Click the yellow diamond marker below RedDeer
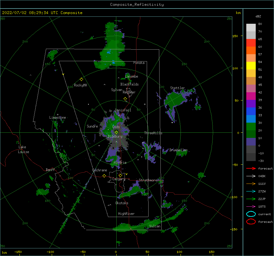 (125, 99)
